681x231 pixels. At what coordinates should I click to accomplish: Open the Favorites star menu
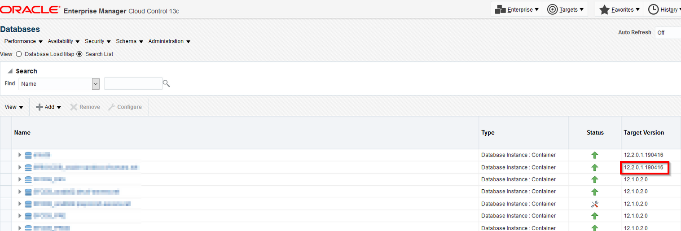click(604, 9)
